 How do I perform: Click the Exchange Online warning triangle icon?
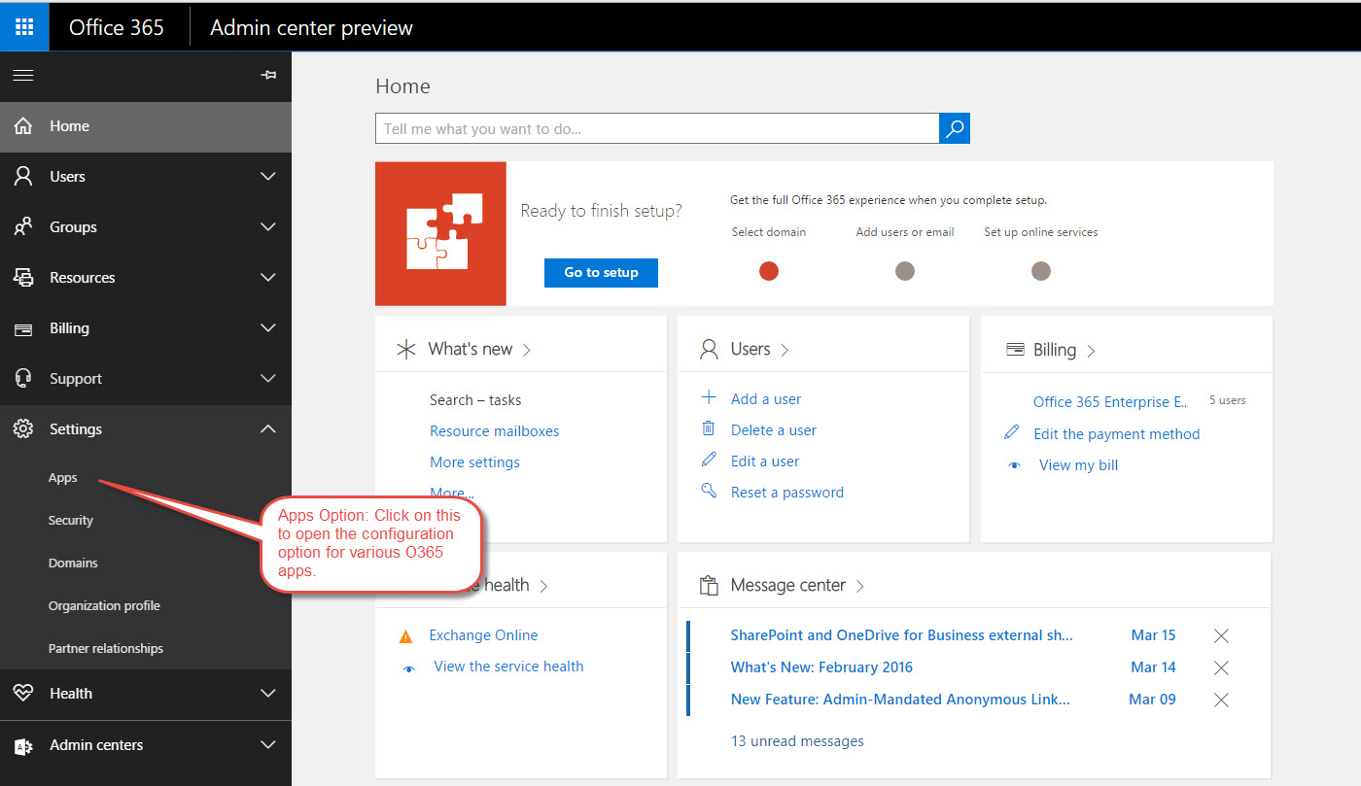pos(405,636)
